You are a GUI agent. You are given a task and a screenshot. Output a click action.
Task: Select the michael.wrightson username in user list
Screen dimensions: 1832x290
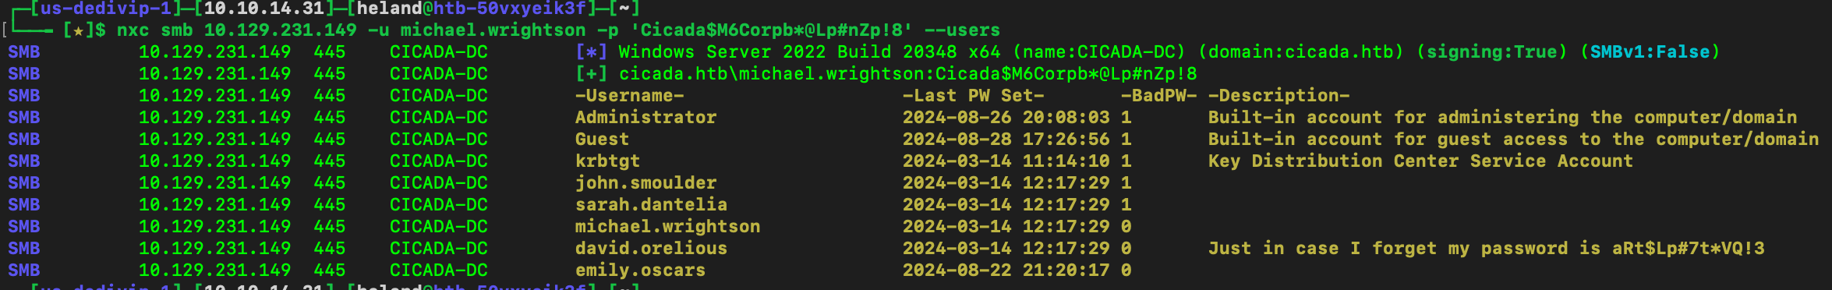(667, 226)
